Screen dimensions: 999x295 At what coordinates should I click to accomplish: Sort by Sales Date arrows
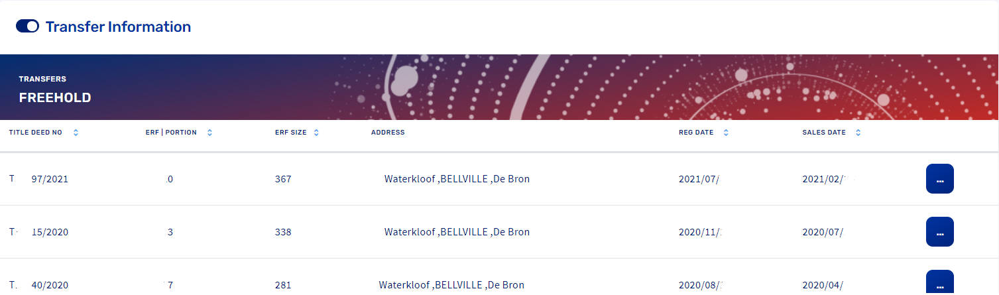coord(858,133)
